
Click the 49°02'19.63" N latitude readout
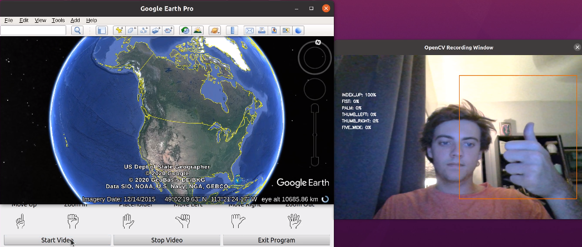pos(187,199)
